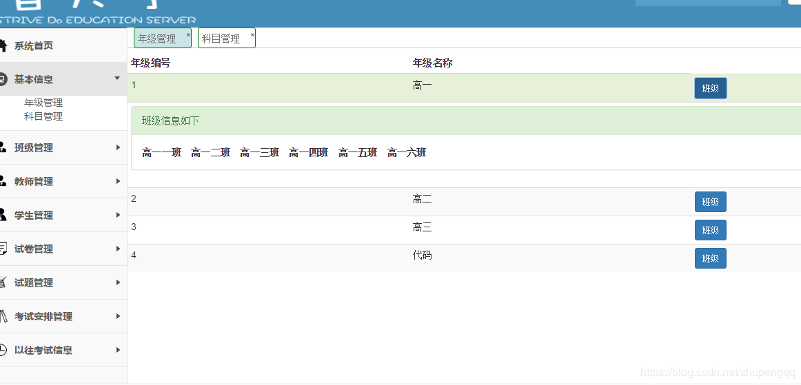The image size is (801, 385).
Task: Click grade number 3 cell
Action: click(134, 227)
